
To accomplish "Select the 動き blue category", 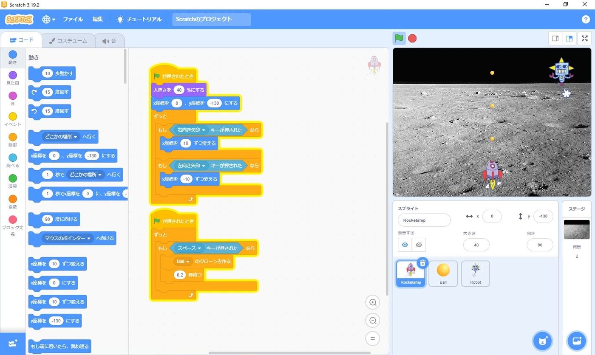I will pyautogui.click(x=13, y=57).
